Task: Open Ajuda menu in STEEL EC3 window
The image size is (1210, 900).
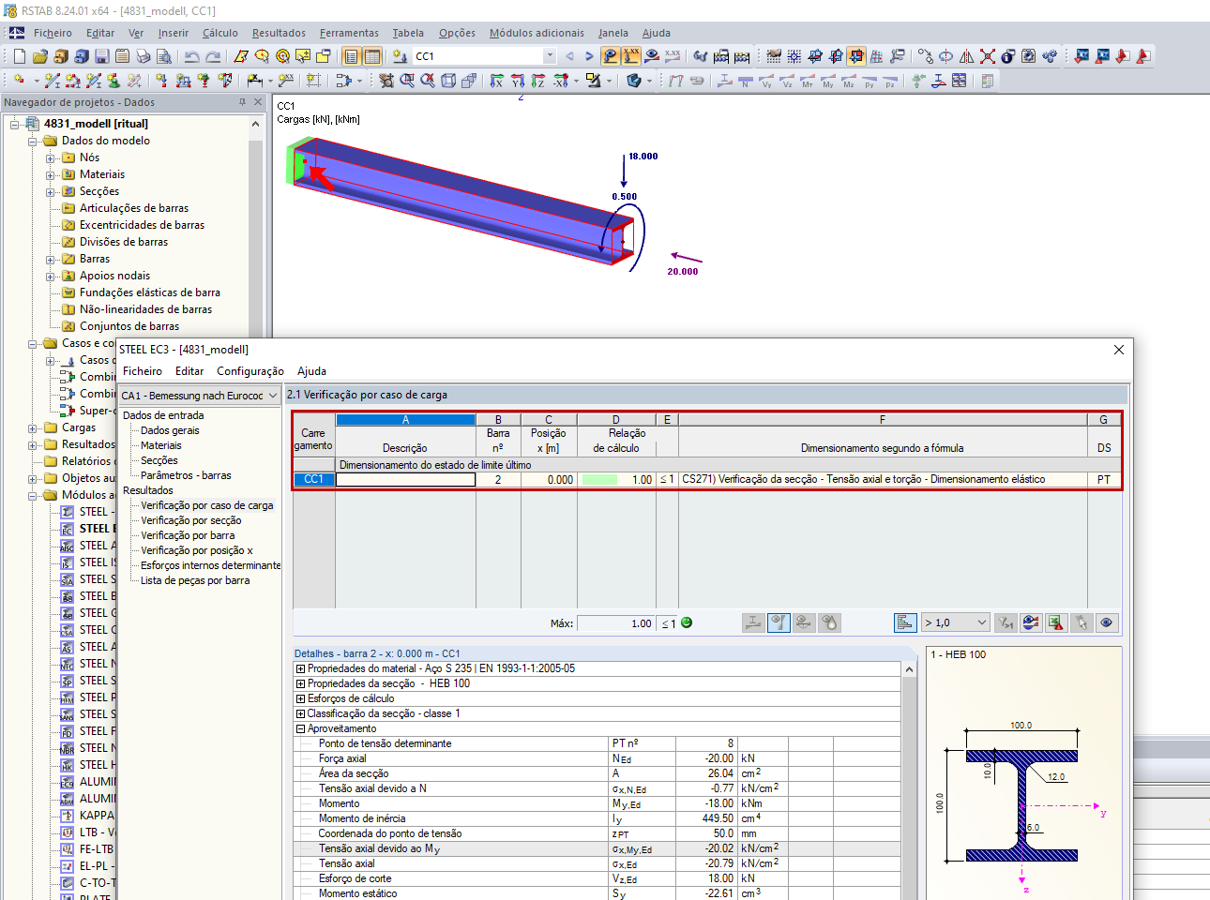Action: coord(311,371)
